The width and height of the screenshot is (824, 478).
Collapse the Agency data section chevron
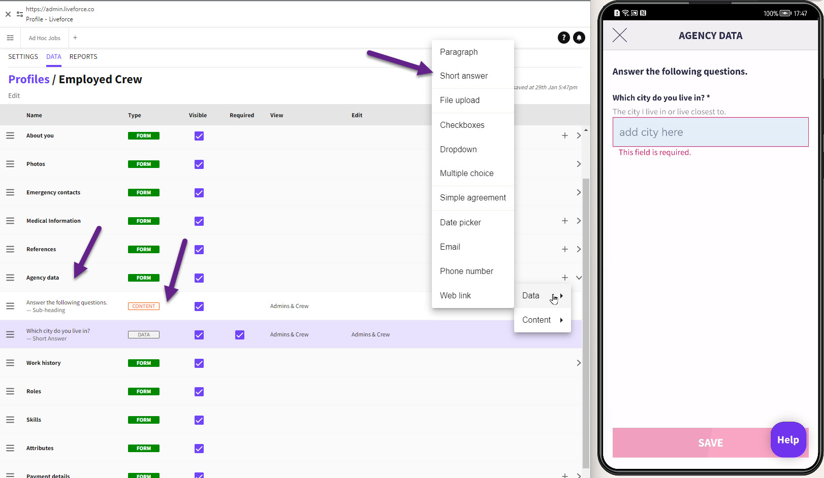tap(579, 278)
